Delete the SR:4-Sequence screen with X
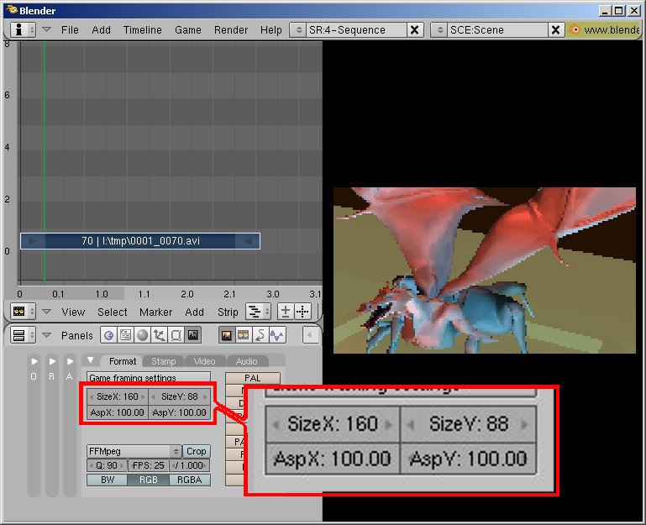This screenshot has width=646, height=525. pyautogui.click(x=414, y=29)
